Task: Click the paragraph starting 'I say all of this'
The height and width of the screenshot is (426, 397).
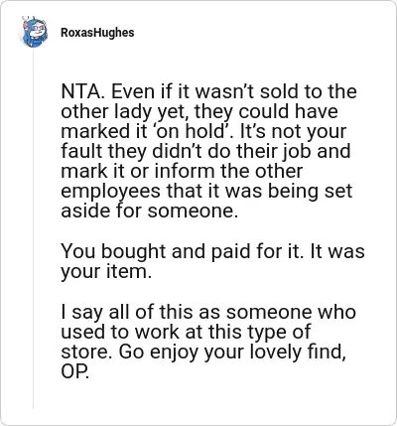Action: click(x=208, y=342)
